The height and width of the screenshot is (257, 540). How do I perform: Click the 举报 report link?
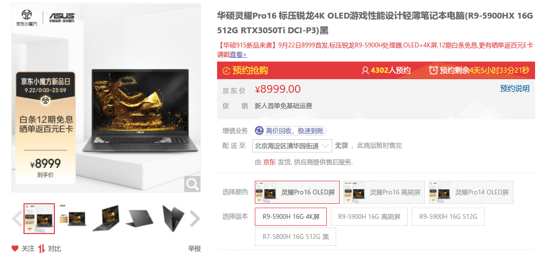(x=194, y=248)
